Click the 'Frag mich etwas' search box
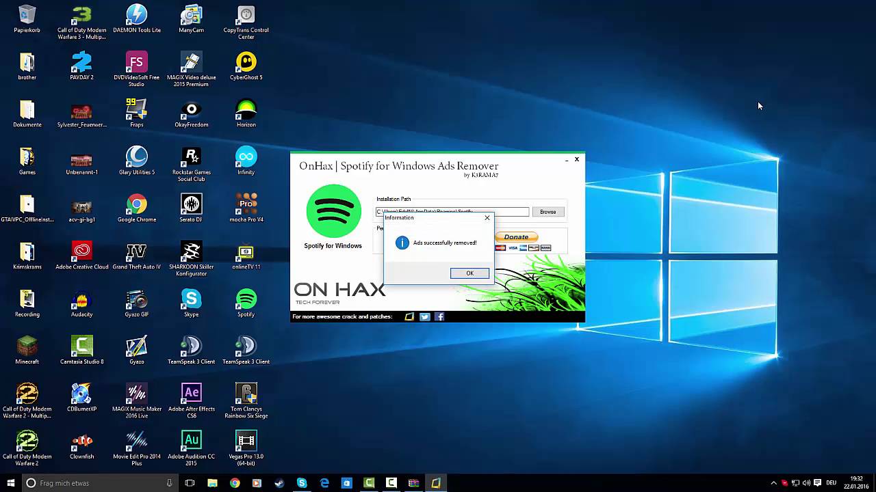Image resolution: width=876 pixels, height=492 pixels. [x=99, y=483]
